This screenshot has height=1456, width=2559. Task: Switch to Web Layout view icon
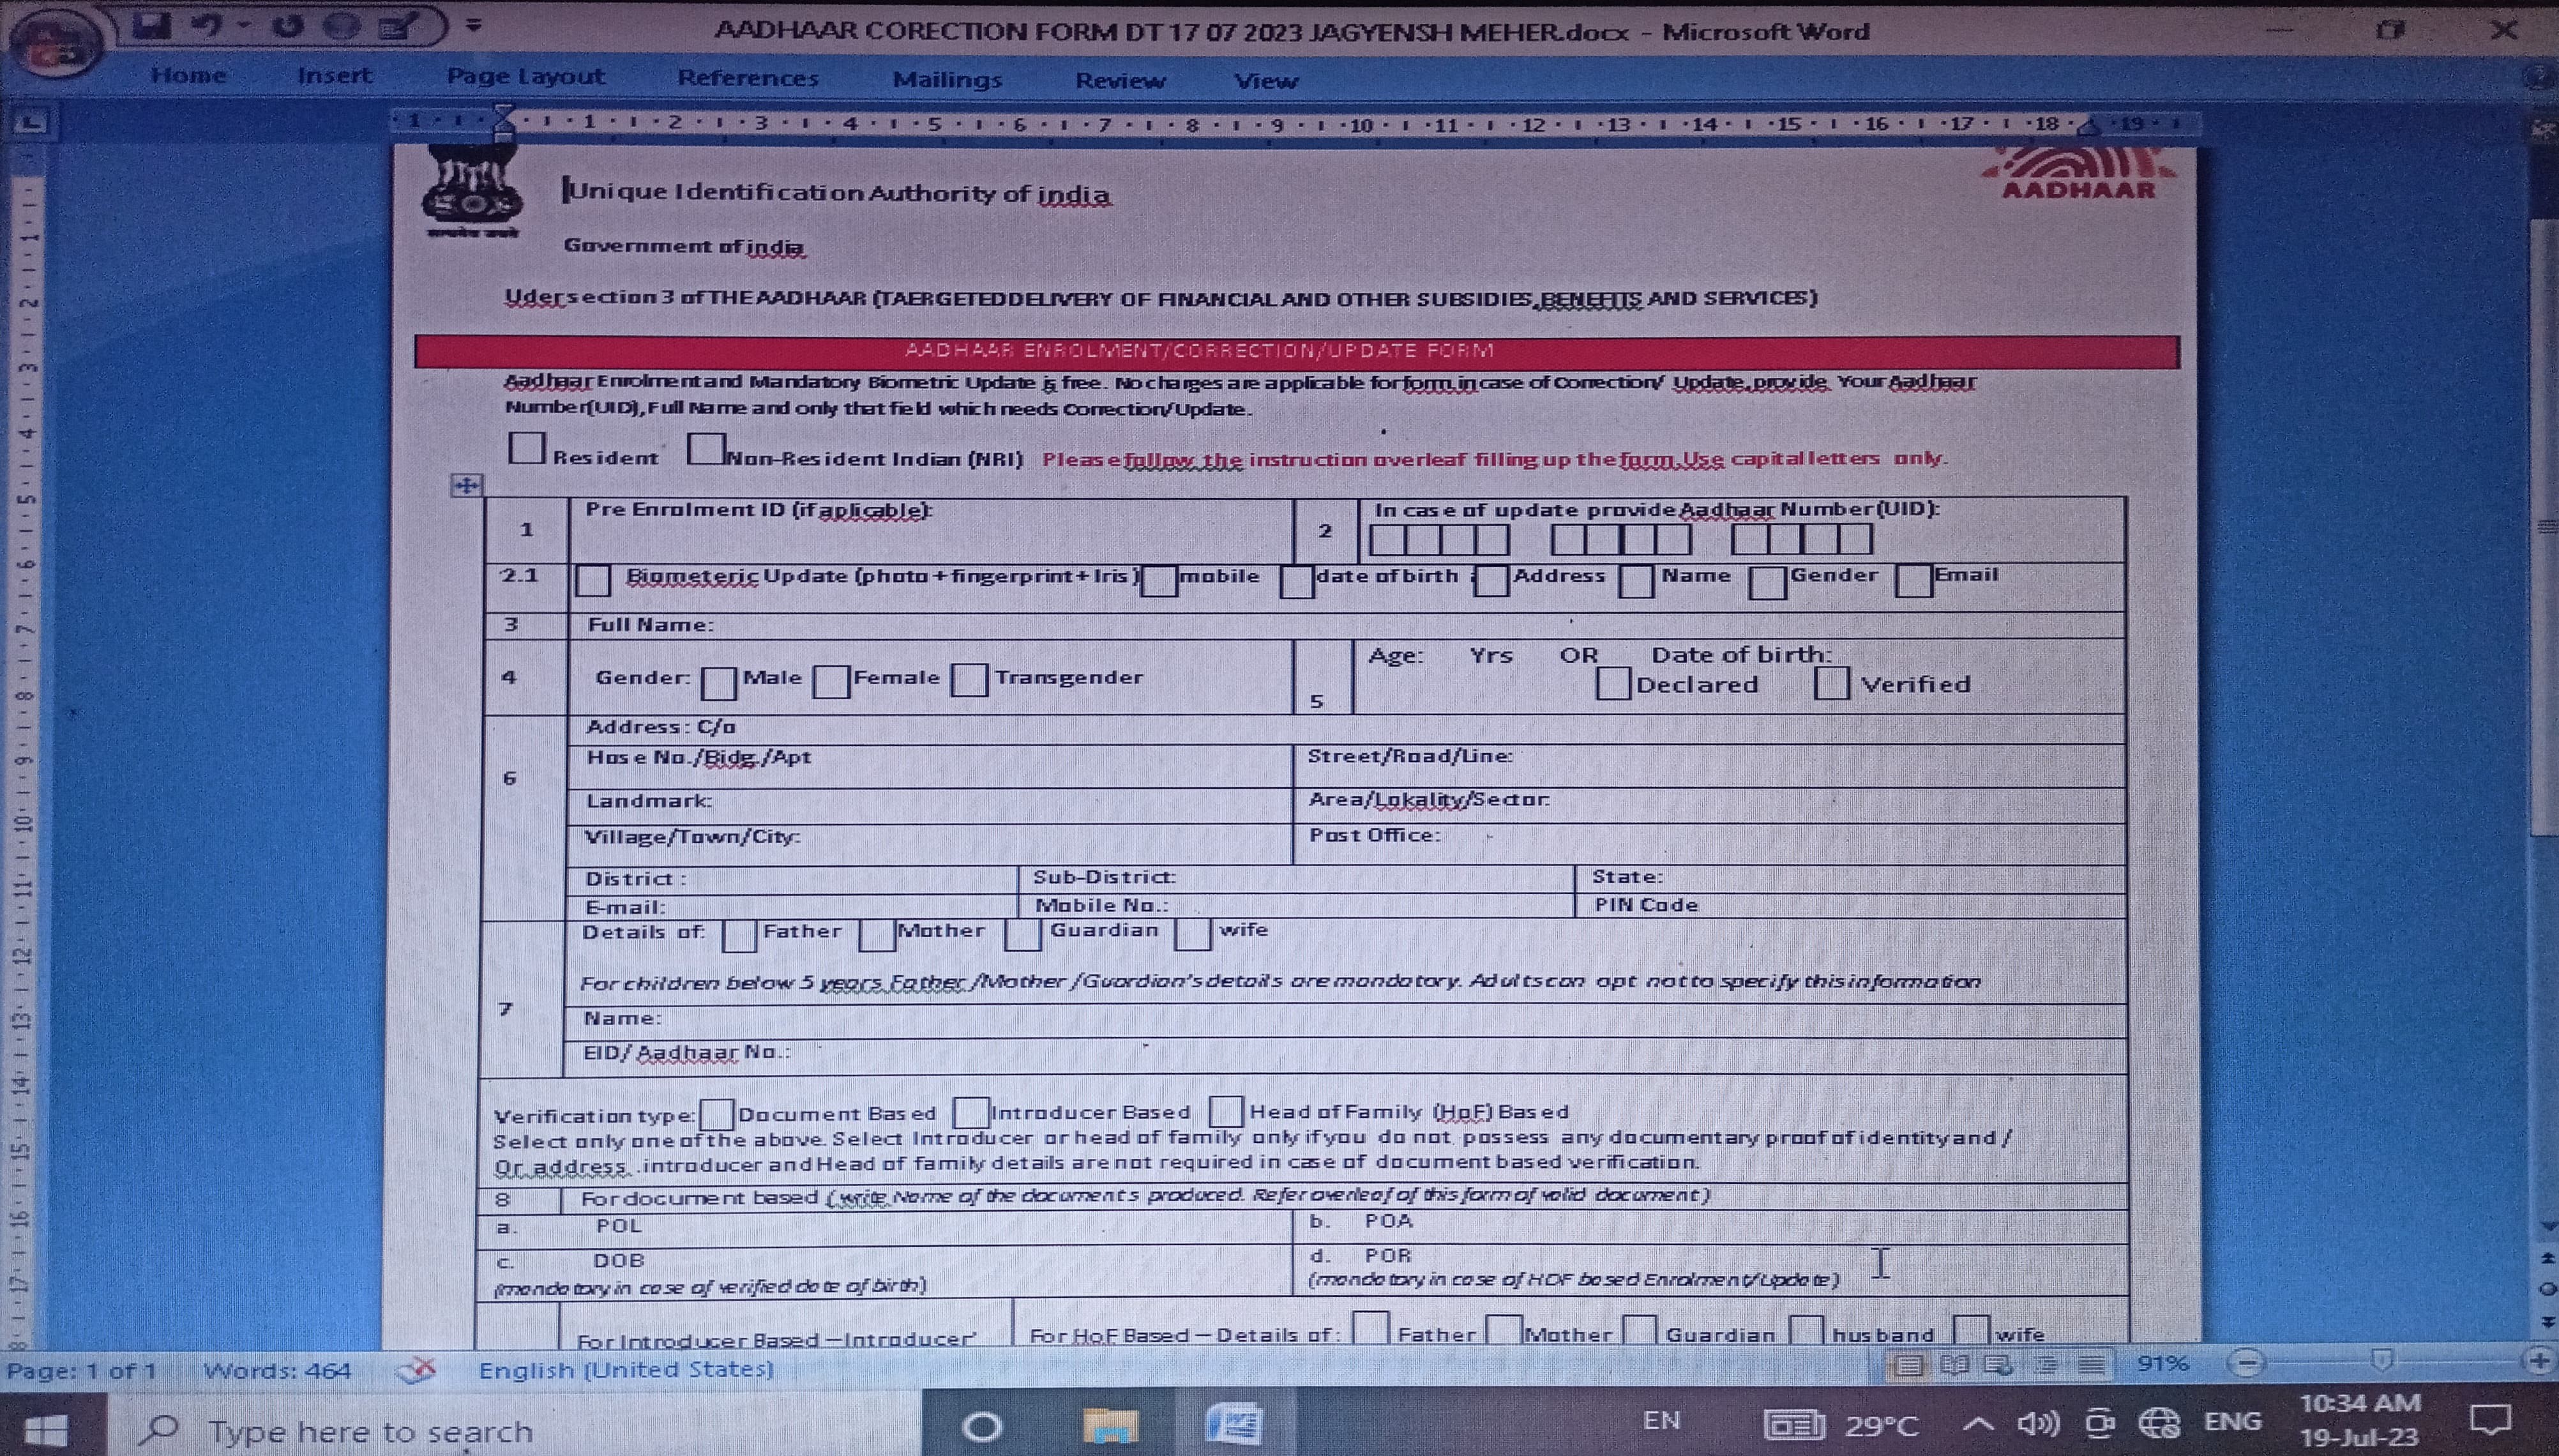[1998, 1364]
